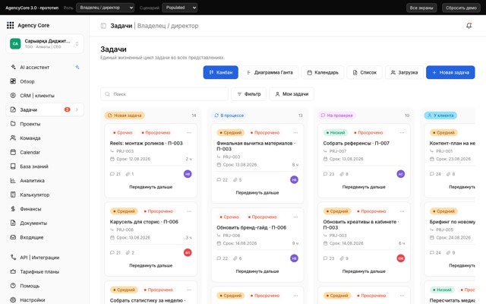Open Обзор dashboard section
The width and height of the screenshot is (486, 304).
(45, 81)
